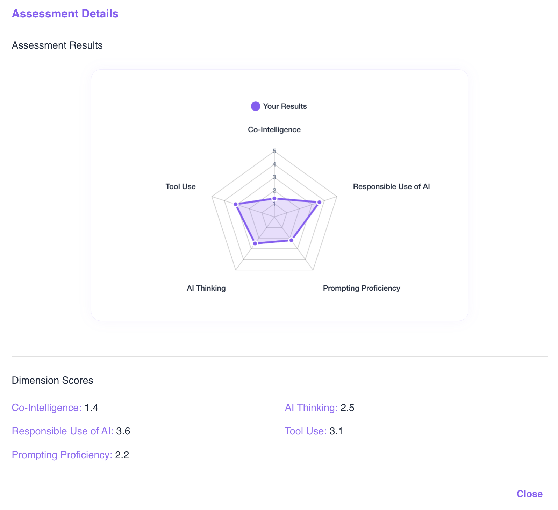Screen dimensions: 558x510
Task: Select the Co-Intelligence data point on the chart
Action: tap(275, 199)
